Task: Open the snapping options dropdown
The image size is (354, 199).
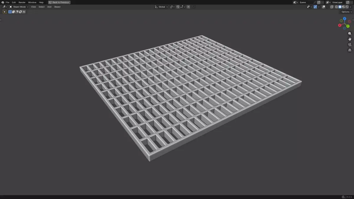Action: [183, 7]
